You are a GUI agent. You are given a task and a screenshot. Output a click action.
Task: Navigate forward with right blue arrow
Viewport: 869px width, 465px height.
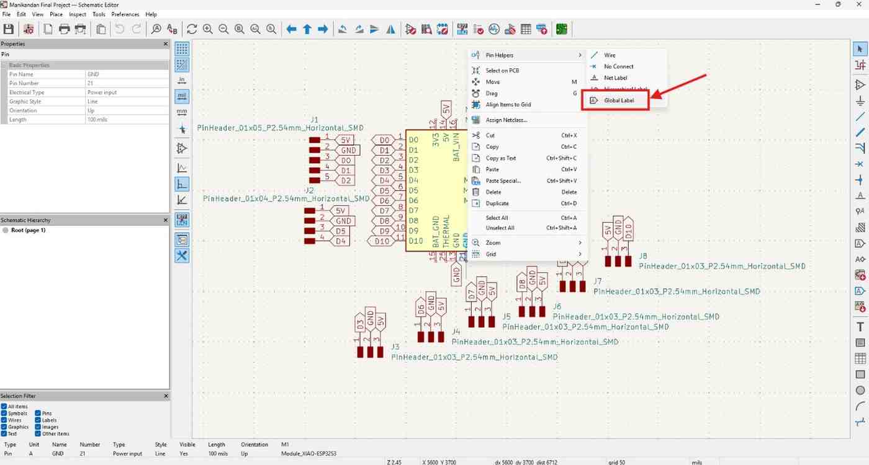323,29
